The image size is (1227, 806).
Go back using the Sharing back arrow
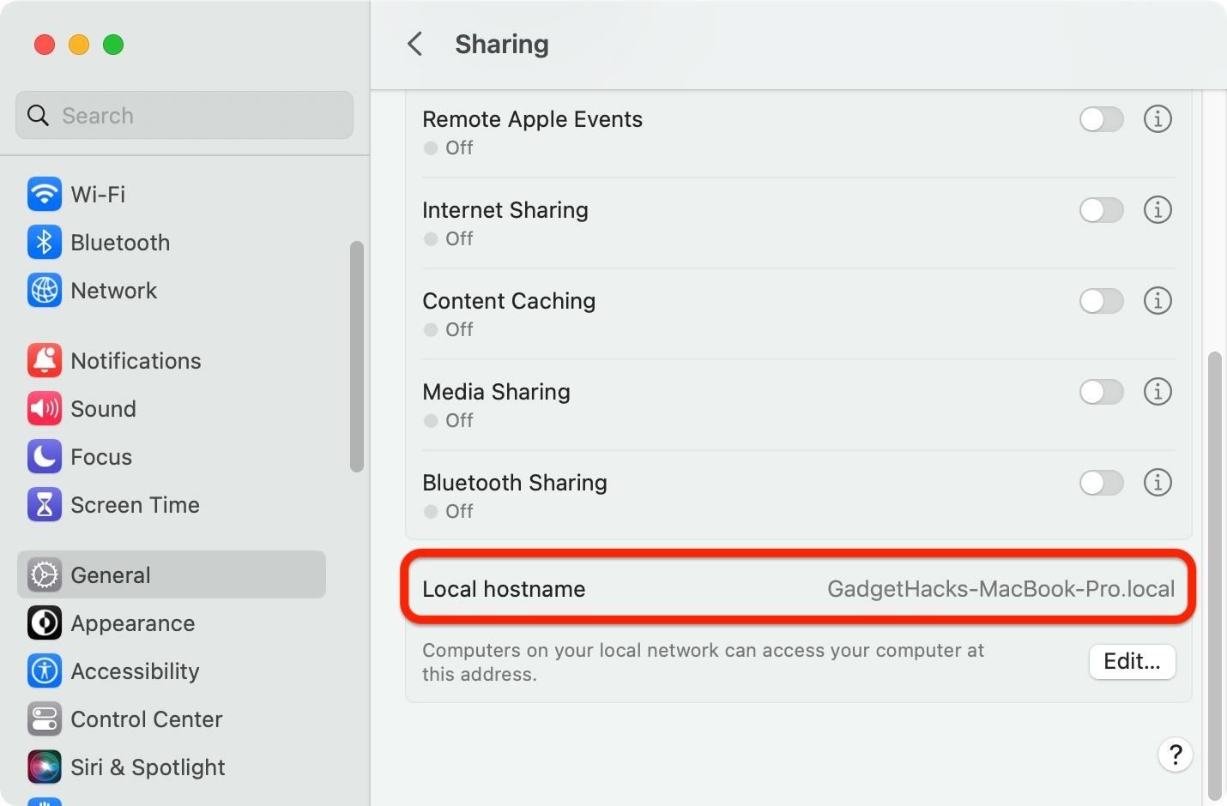415,43
